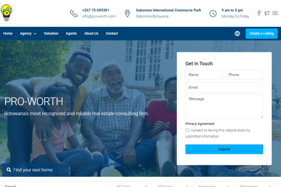
Task: Open the Contact menu item
Action: [112, 34]
